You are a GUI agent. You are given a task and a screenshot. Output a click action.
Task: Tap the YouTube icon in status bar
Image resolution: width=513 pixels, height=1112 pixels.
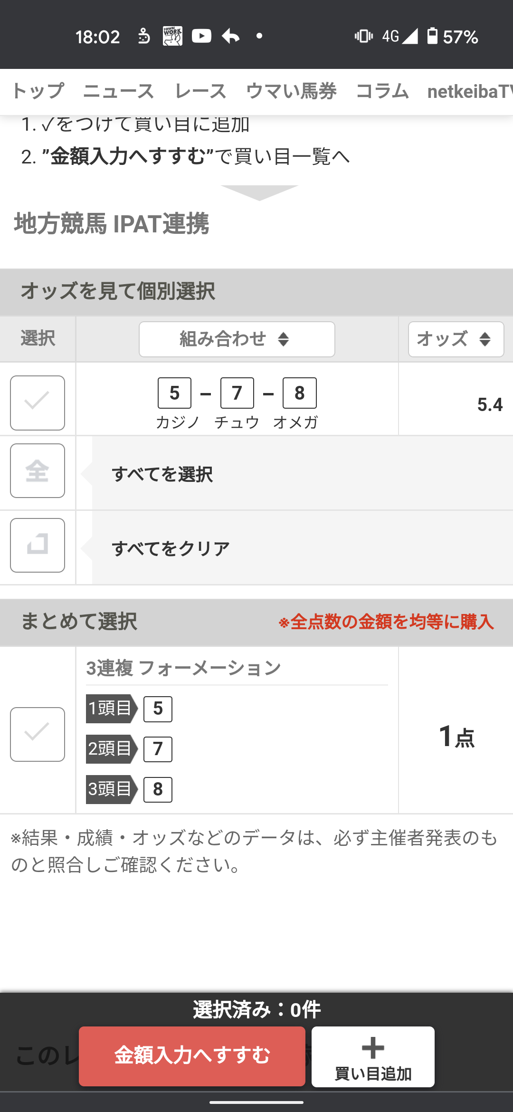pos(201,36)
